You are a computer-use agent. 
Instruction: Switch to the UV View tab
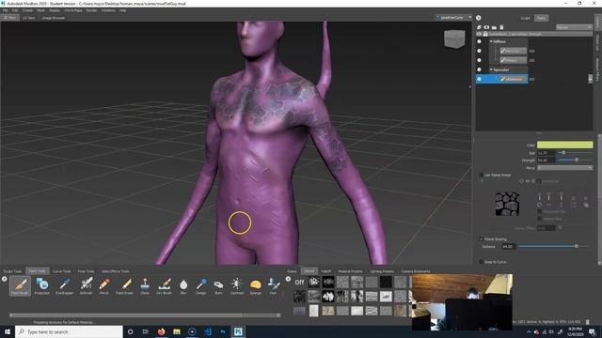click(29, 18)
